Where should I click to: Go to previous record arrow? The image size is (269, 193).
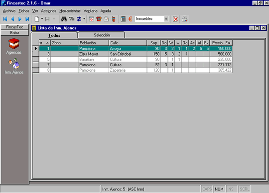pyautogui.click(x=12, y=19)
